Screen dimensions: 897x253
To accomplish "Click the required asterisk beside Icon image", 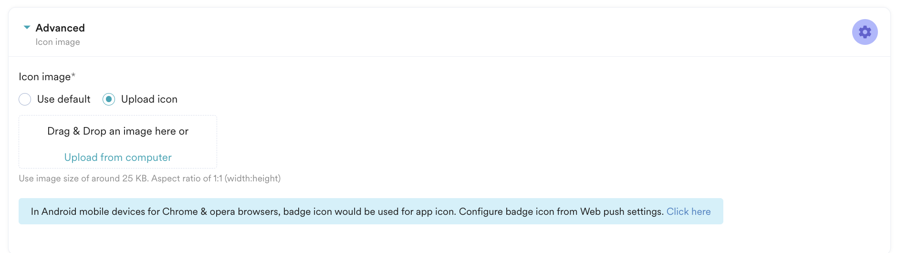I will point(73,75).
